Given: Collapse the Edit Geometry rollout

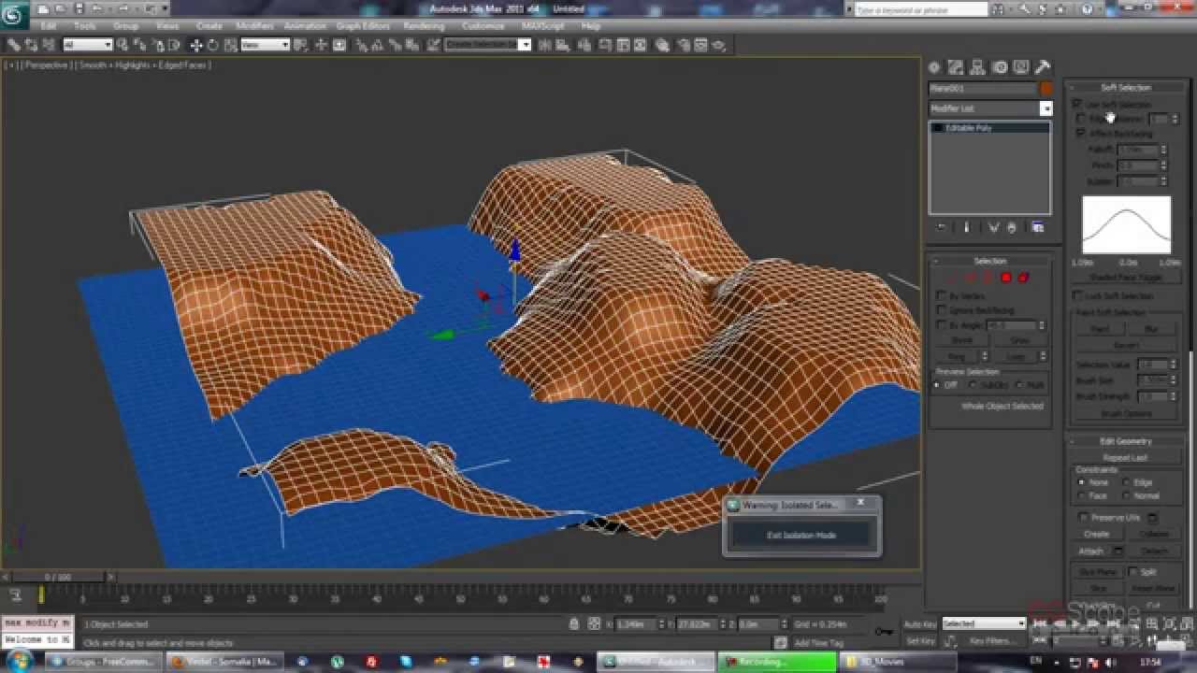Looking at the screenshot, I should (x=1125, y=441).
